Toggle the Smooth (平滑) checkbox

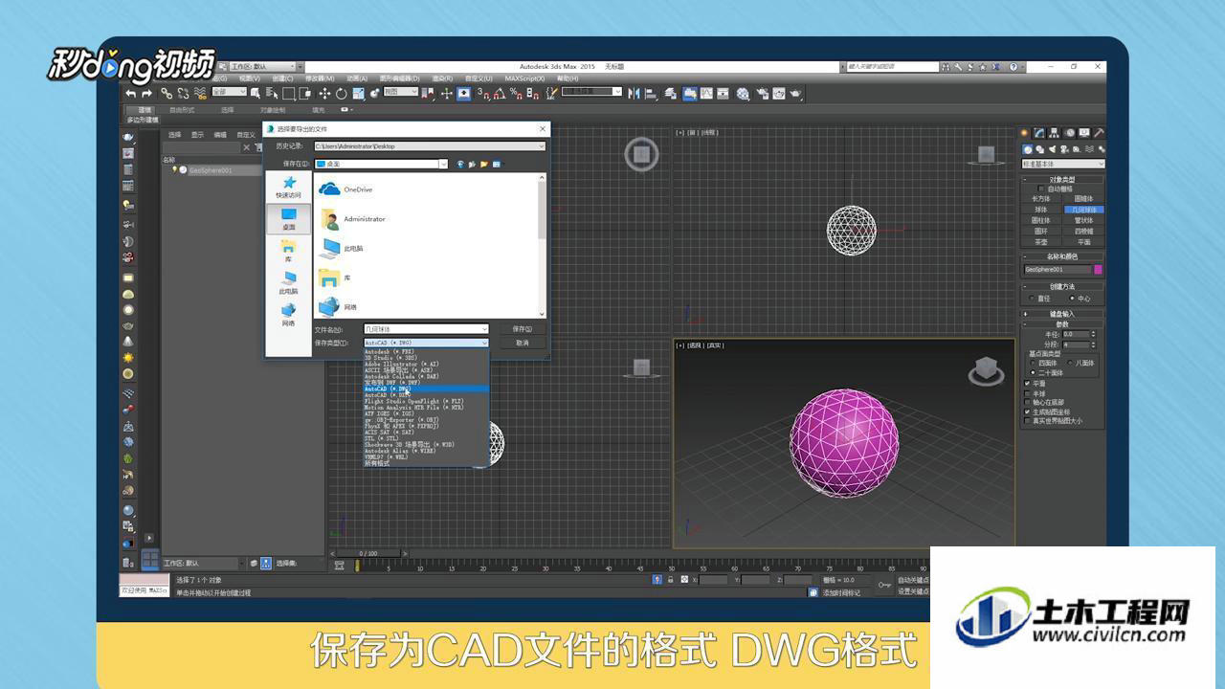coord(1027,383)
